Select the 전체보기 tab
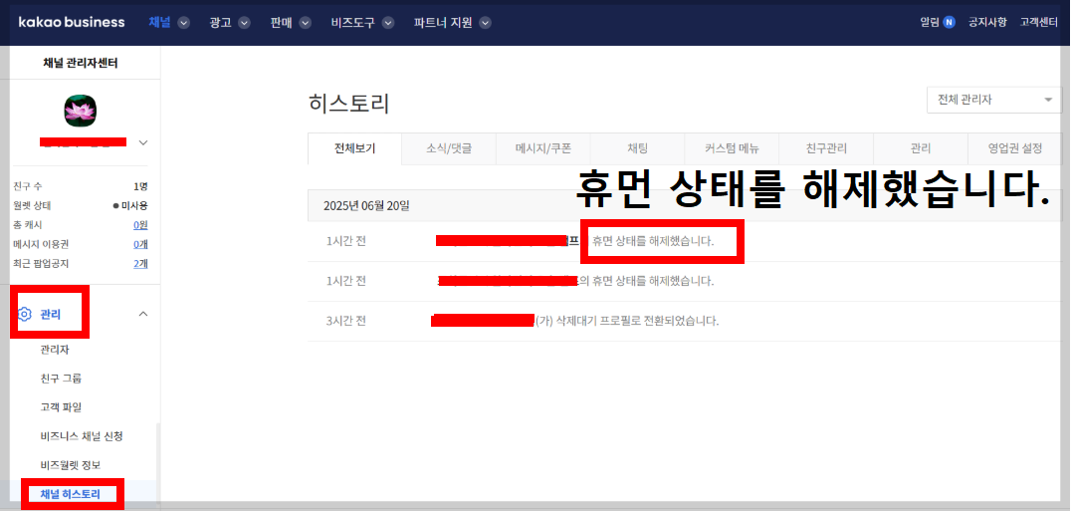Viewport: 1074px width, 512px height. pos(354,148)
